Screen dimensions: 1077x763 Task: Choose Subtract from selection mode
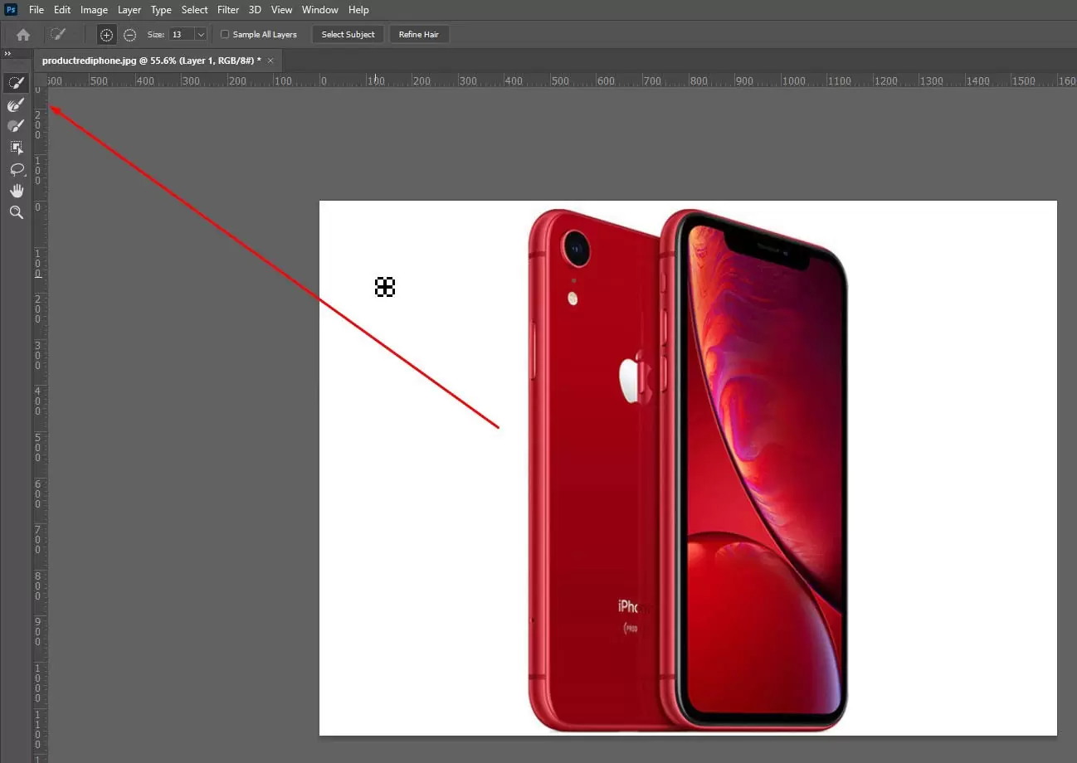coord(129,35)
